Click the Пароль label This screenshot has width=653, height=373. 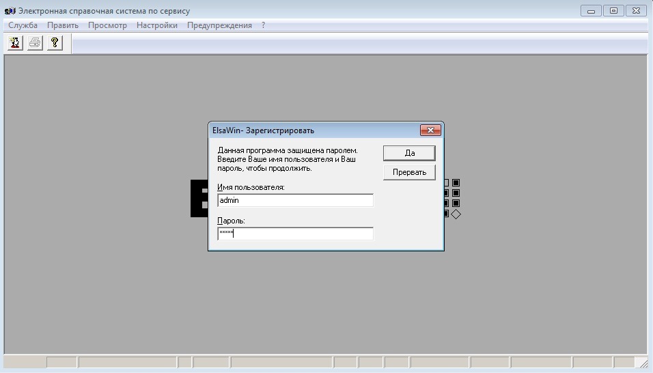[x=231, y=221]
